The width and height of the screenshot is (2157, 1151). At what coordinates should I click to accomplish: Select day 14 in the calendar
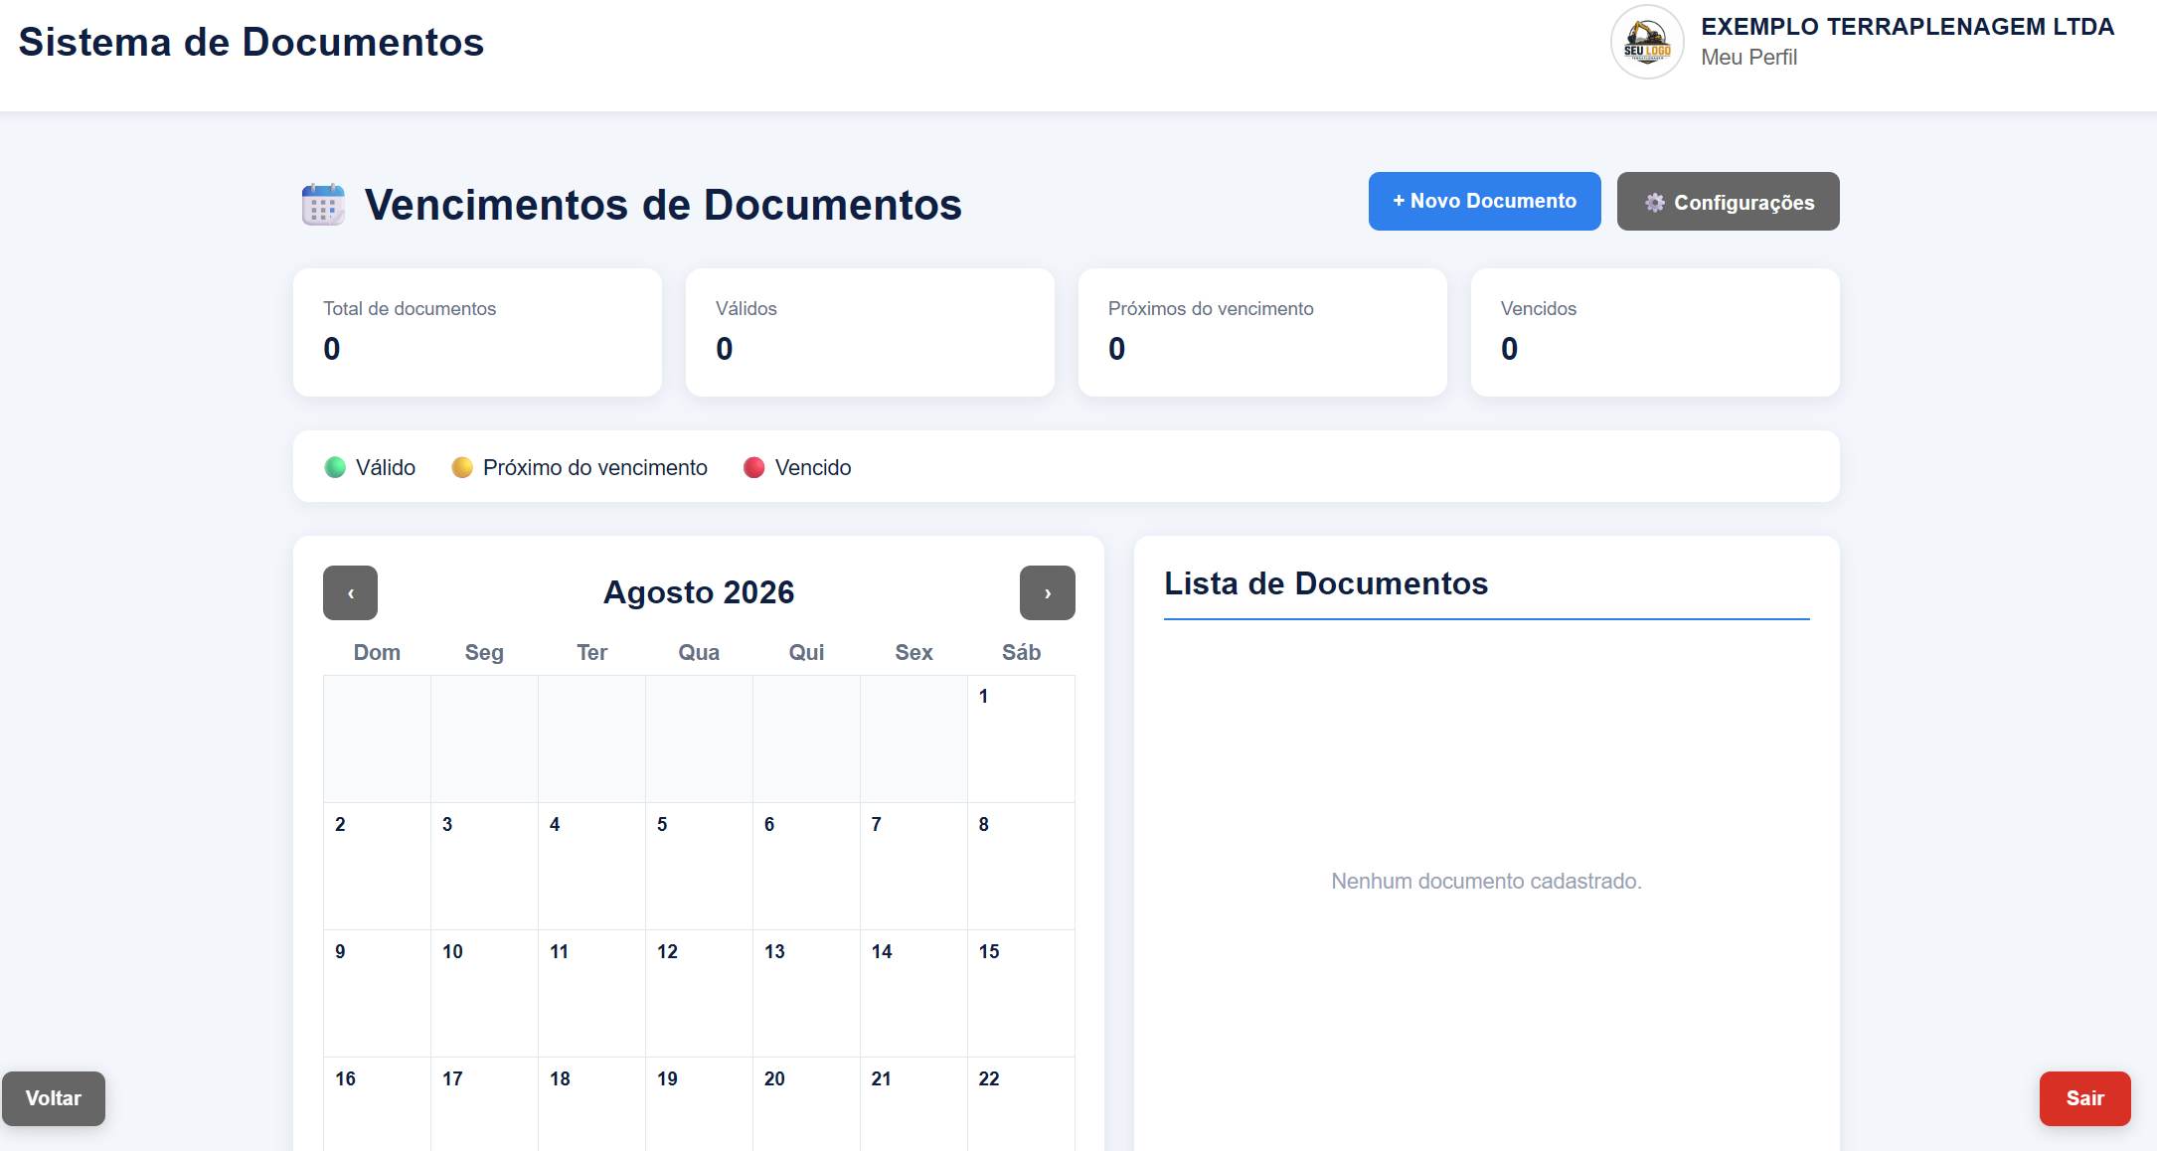coord(913,993)
